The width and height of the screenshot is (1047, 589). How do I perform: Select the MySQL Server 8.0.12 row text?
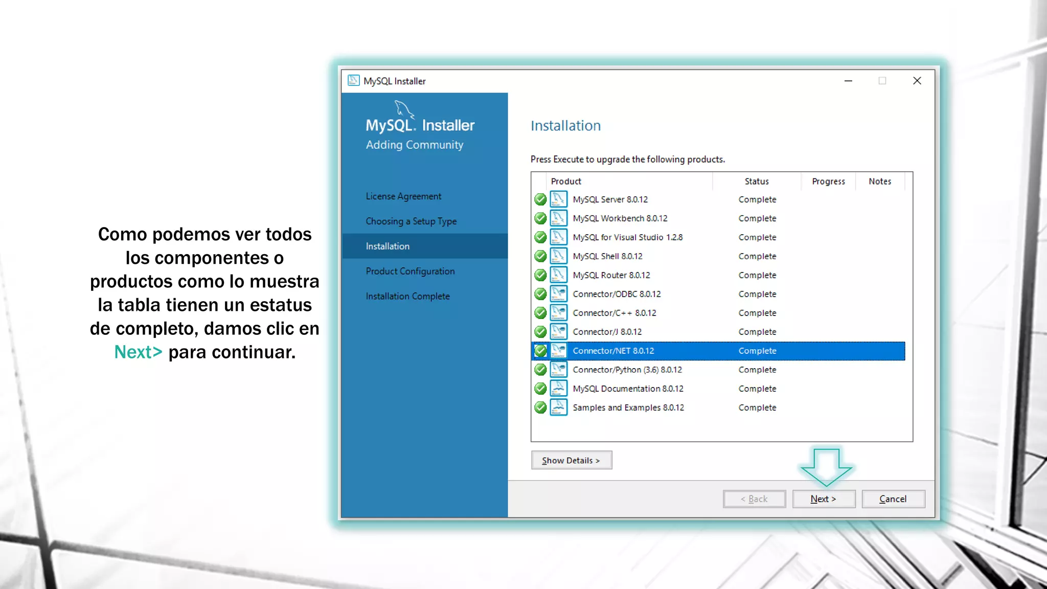[610, 199]
